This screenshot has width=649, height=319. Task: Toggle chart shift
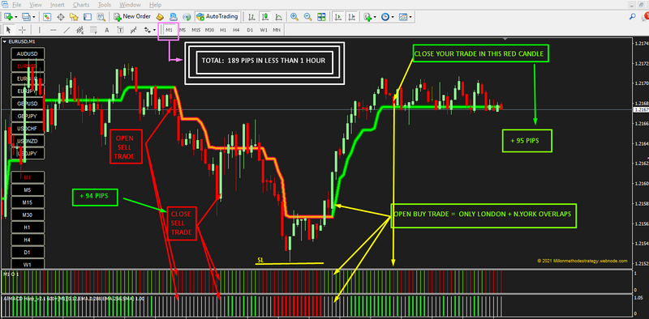(x=351, y=17)
